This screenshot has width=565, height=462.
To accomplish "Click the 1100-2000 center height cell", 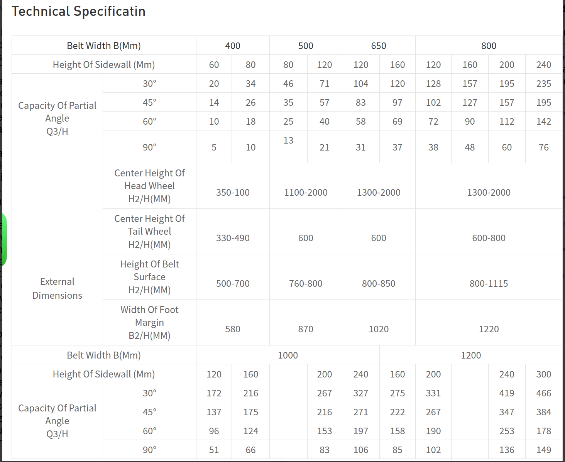I will [x=306, y=192].
